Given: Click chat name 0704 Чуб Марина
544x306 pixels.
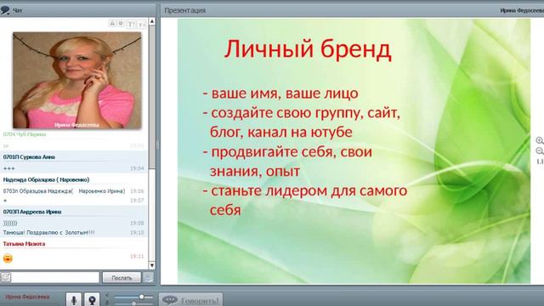Looking at the screenshot, I should coord(25,134).
